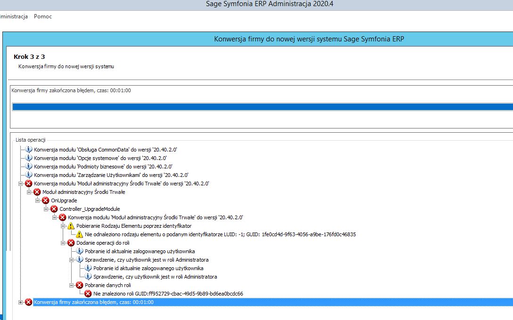The height and width of the screenshot is (320, 513).
Task: Click the info icon of 'Pobranie id' nested inside Sprawdzenie node
Action: [x=88, y=268]
